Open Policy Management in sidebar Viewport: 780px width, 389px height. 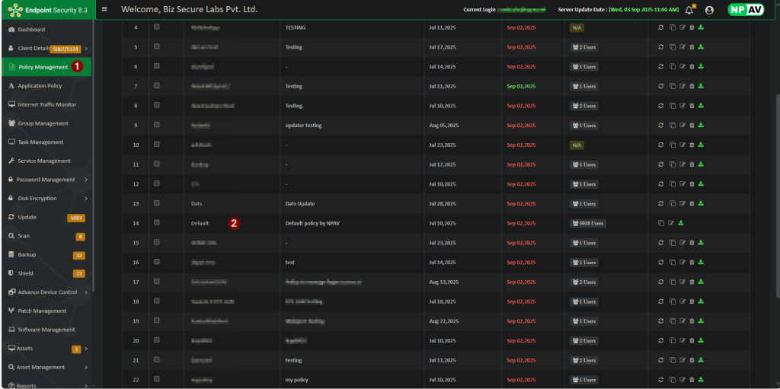pyautogui.click(x=43, y=67)
